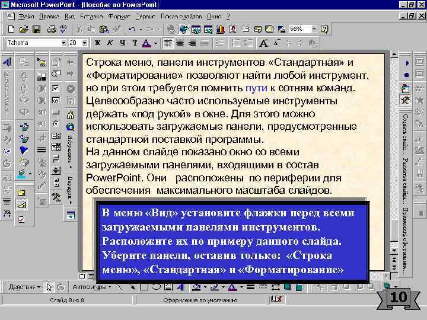Open the font color dropdown arrow on Formatting toolbar
427x320 pixels.
tap(155, 43)
